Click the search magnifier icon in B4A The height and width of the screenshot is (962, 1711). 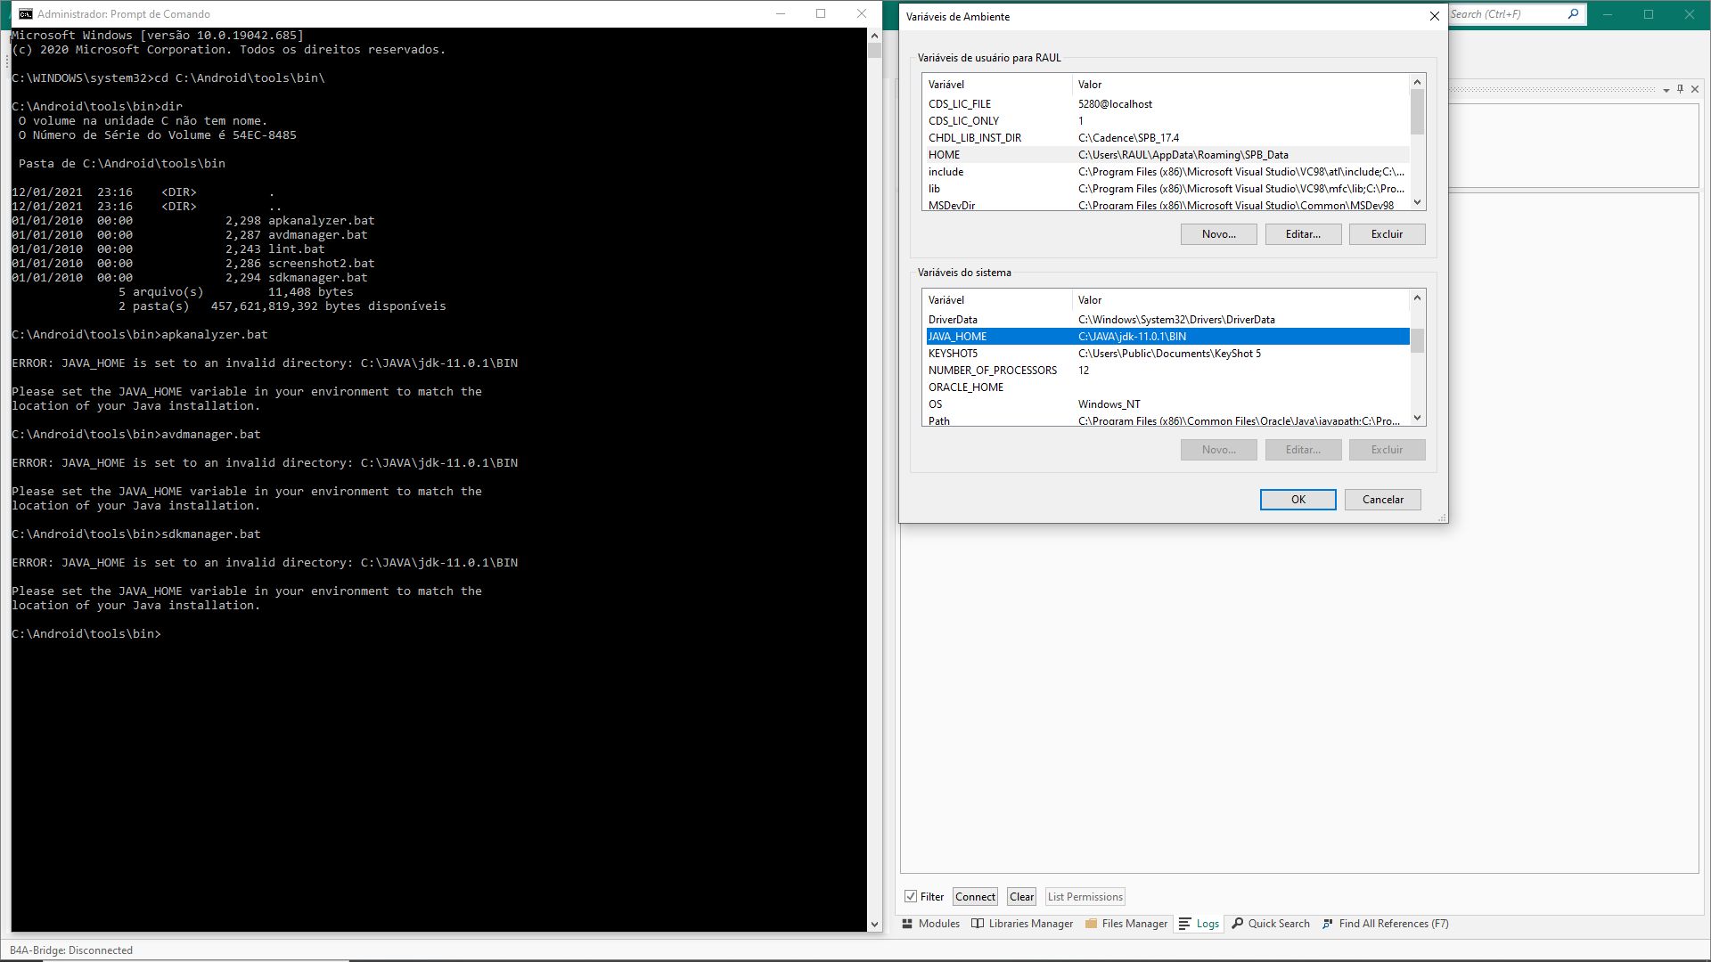(x=1573, y=14)
